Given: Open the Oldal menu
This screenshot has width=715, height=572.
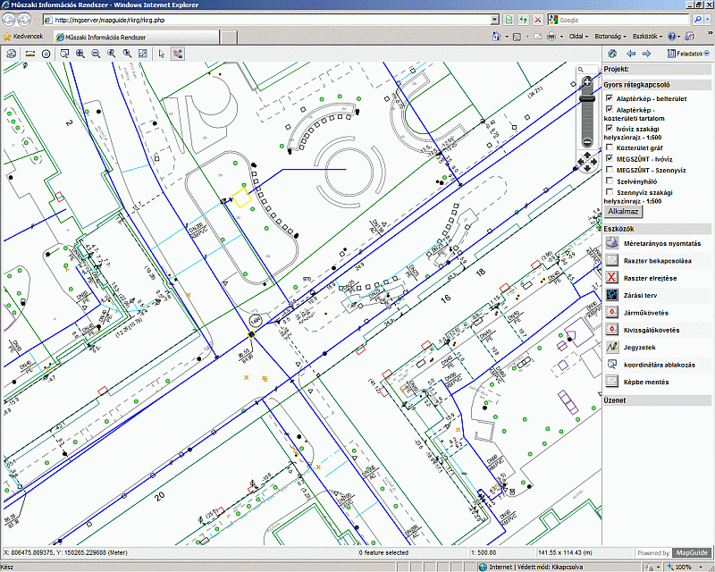Looking at the screenshot, I should coord(579,37).
